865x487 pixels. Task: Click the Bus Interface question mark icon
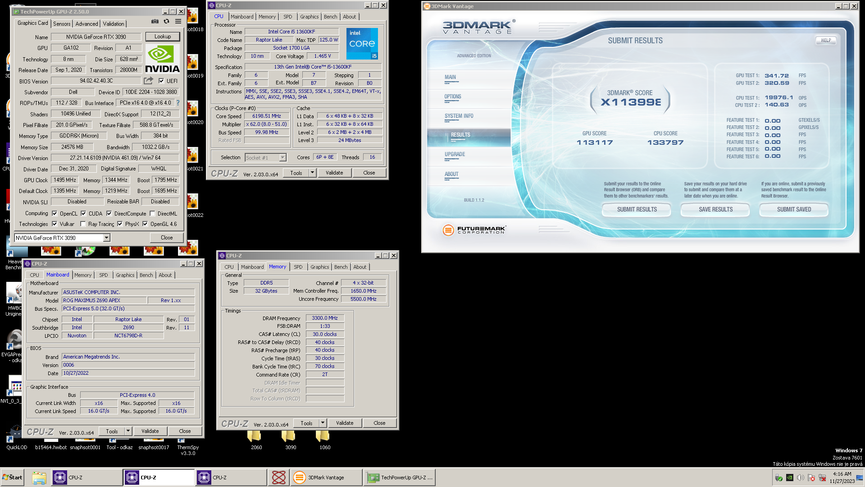pos(178,103)
